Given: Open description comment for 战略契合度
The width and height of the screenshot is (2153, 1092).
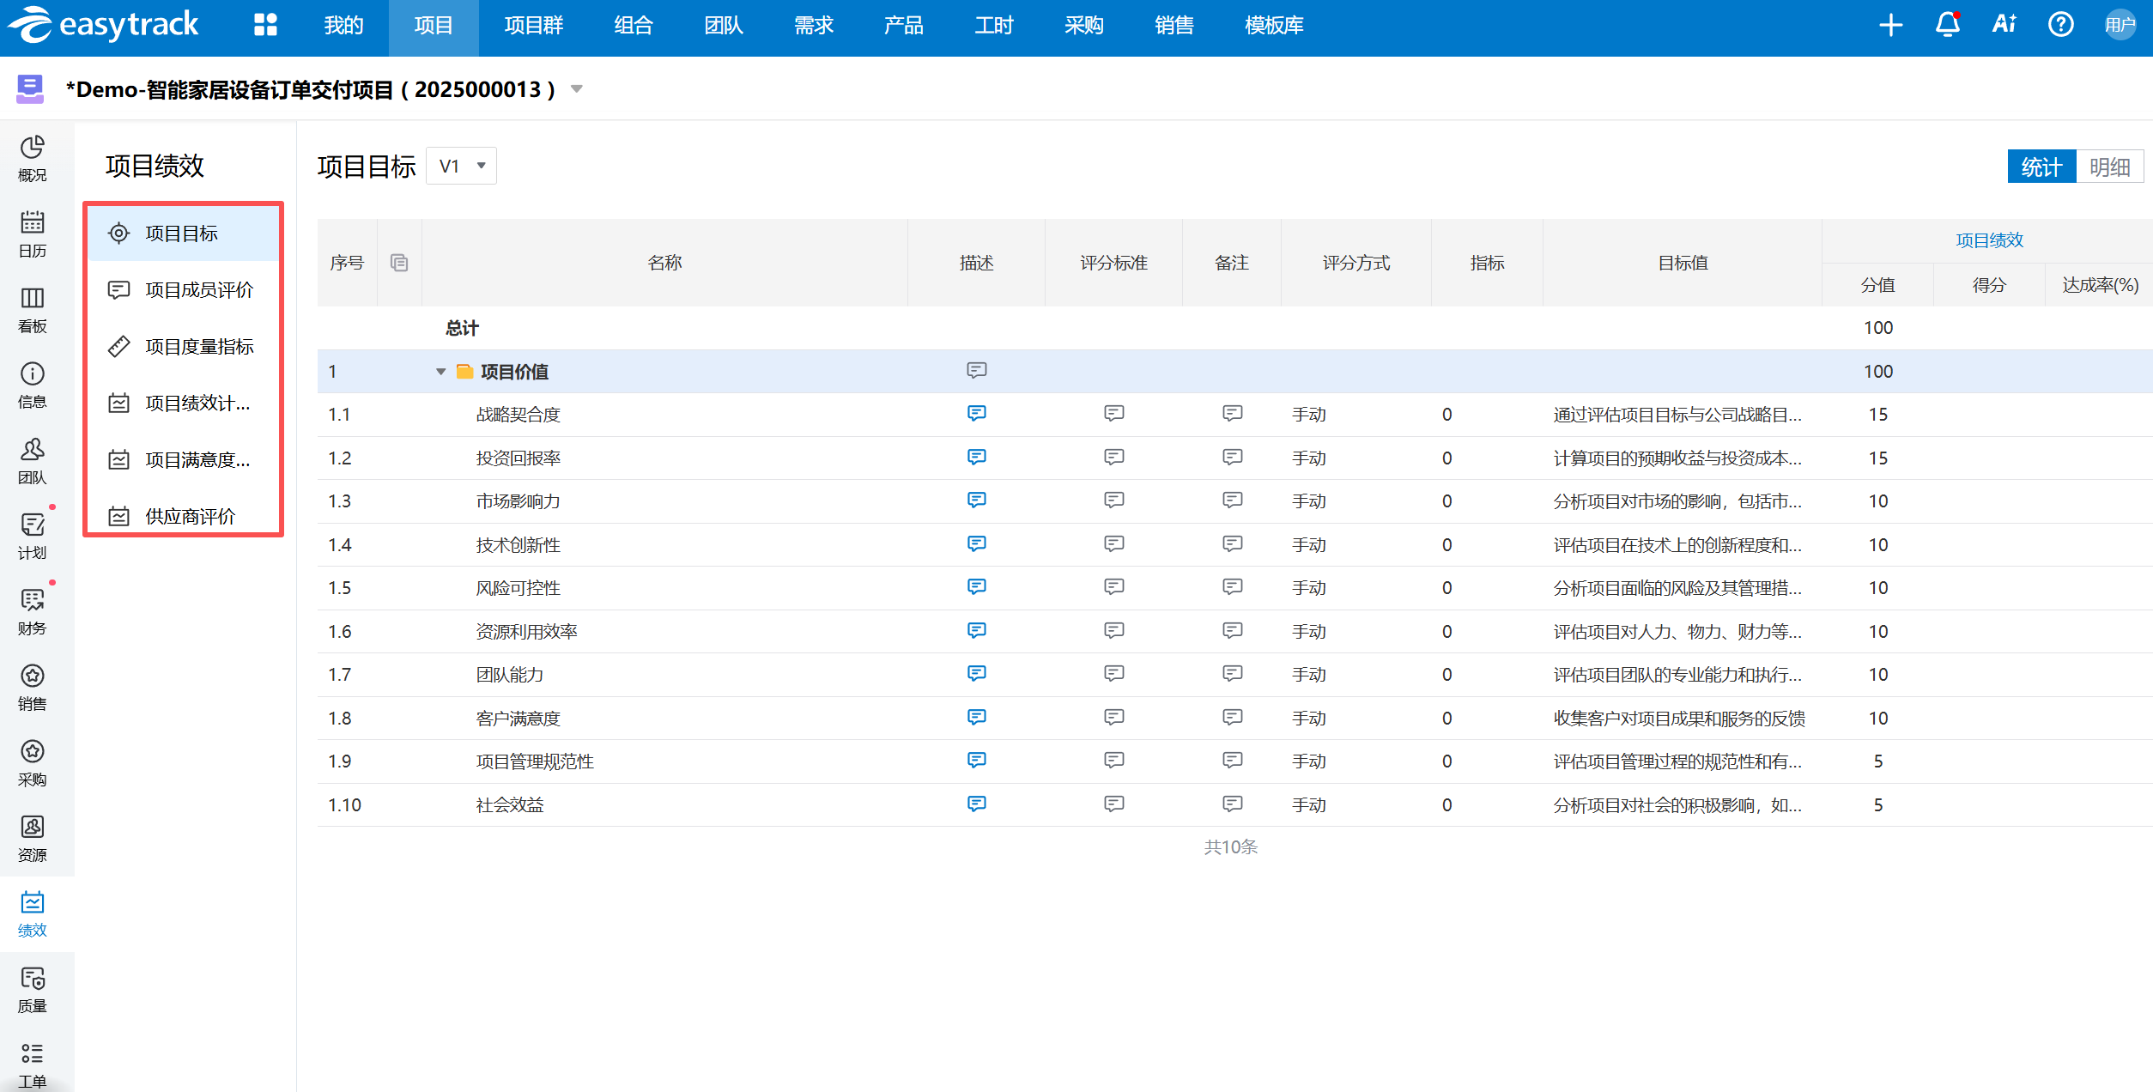Looking at the screenshot, I should point(976,414).
